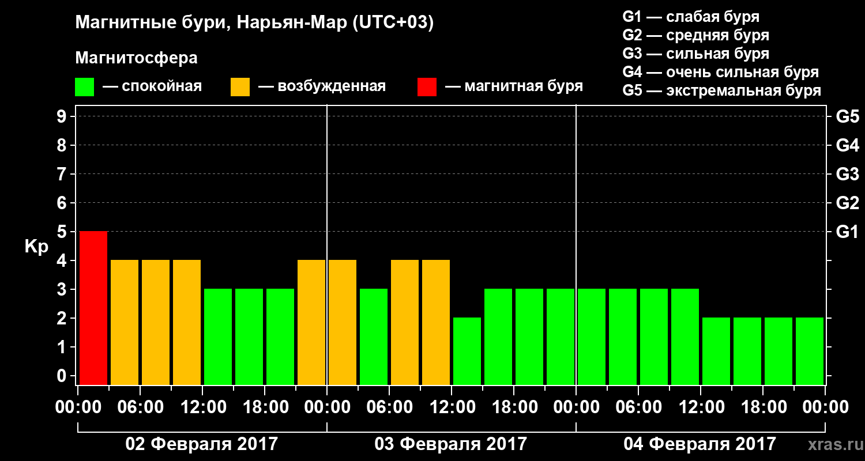Click the green 'спокойная' legend swatch
Image resolution: width=865 pixels, height=461 pixels.
[x=84, y=87]
